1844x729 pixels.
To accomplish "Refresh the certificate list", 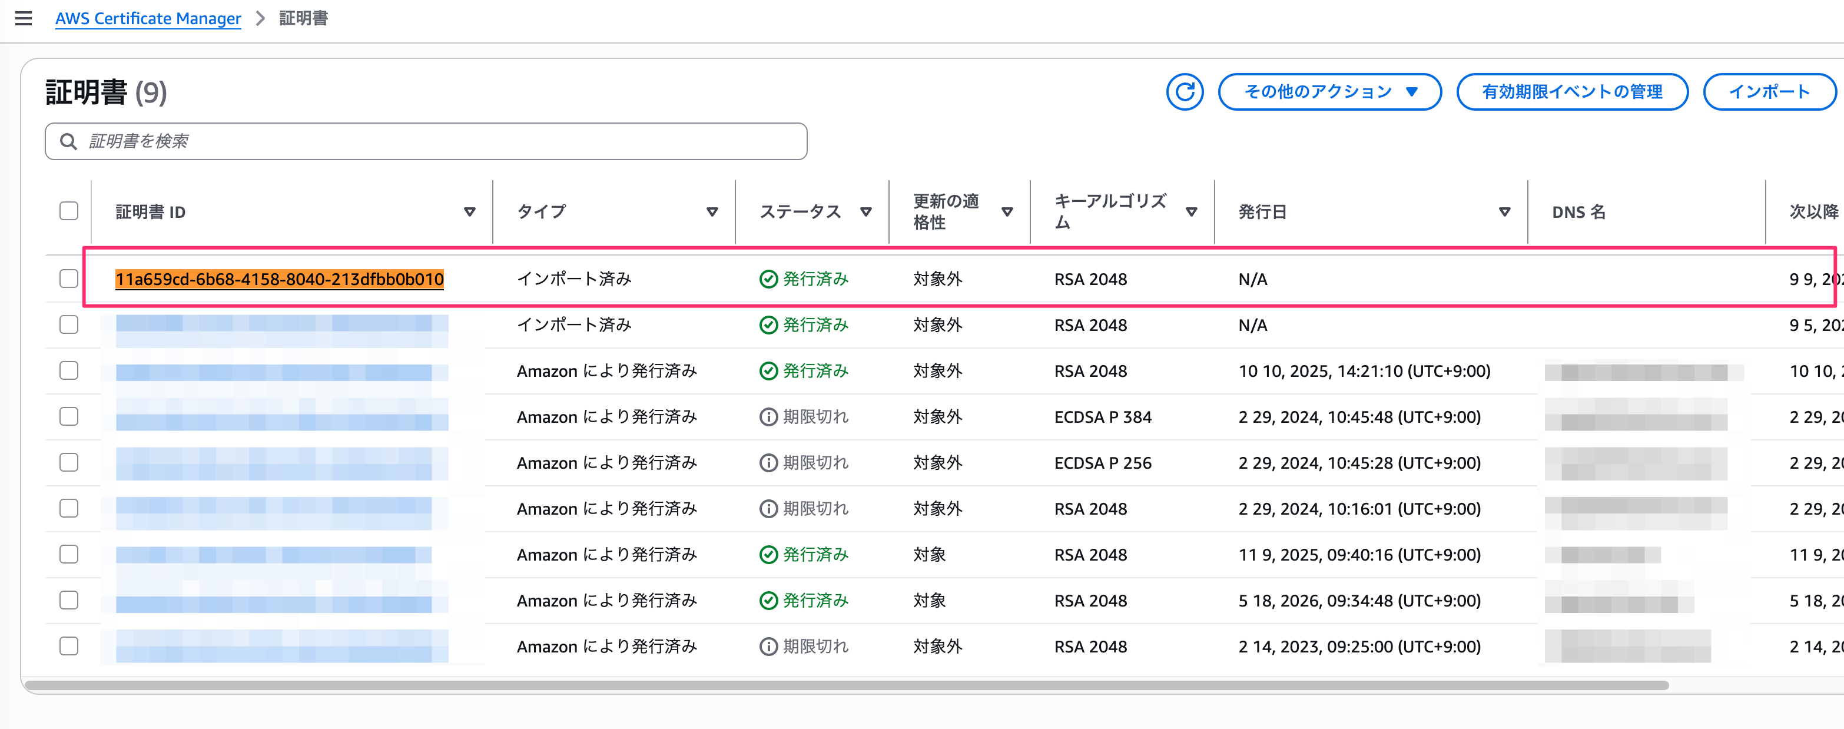I will (x=1185, y=92).
